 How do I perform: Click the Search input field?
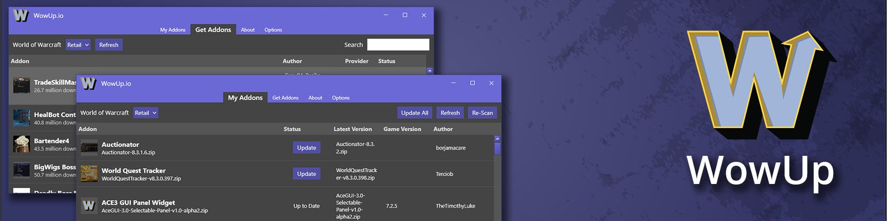(x=398, y=45)
